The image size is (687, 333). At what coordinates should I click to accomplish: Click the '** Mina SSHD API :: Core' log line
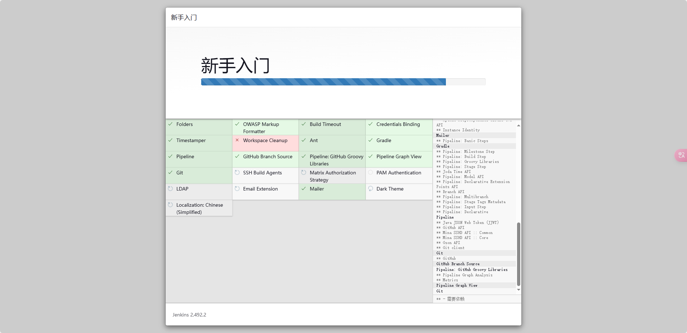pos(462,238)
